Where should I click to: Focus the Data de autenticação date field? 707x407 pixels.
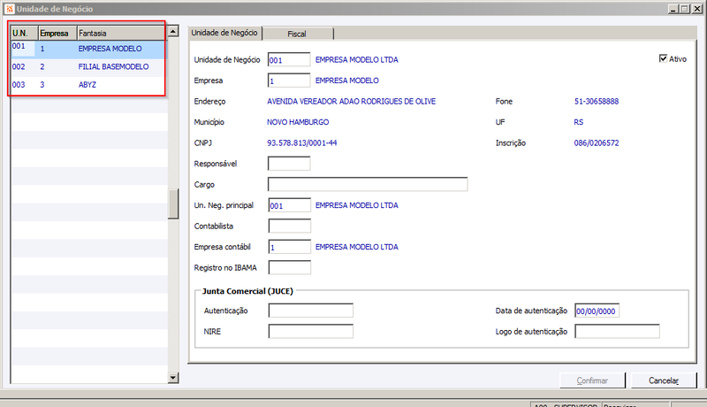597,311
